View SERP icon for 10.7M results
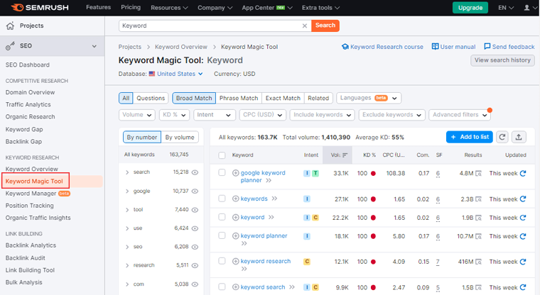This screenshot has width=540, height=295. (x=478, y=236)
